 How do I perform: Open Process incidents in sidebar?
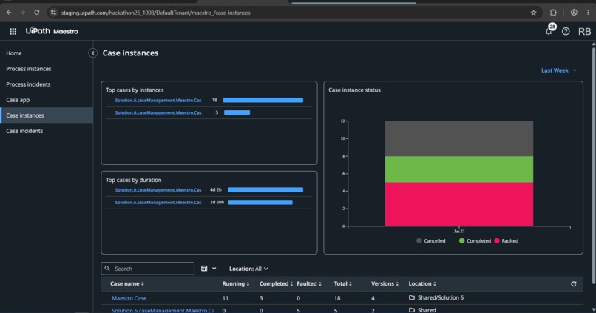[47, 84]
